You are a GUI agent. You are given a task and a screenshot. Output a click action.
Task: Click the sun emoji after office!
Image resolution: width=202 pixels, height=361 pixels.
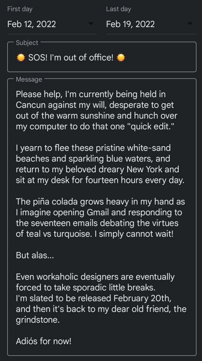pyautogui.click(x=121, y=58)
